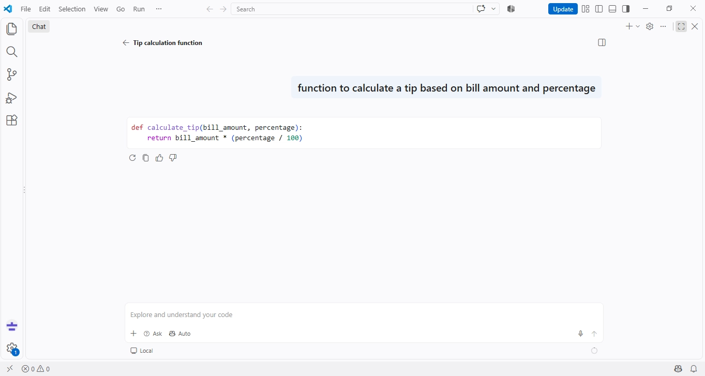Expand the new chat dropdown arrow
This screenshot has width=705, height=376.
point(638,26)
